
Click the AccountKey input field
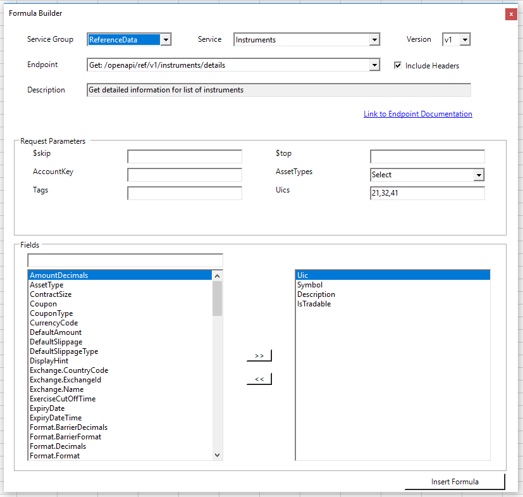tap(184, 174)
